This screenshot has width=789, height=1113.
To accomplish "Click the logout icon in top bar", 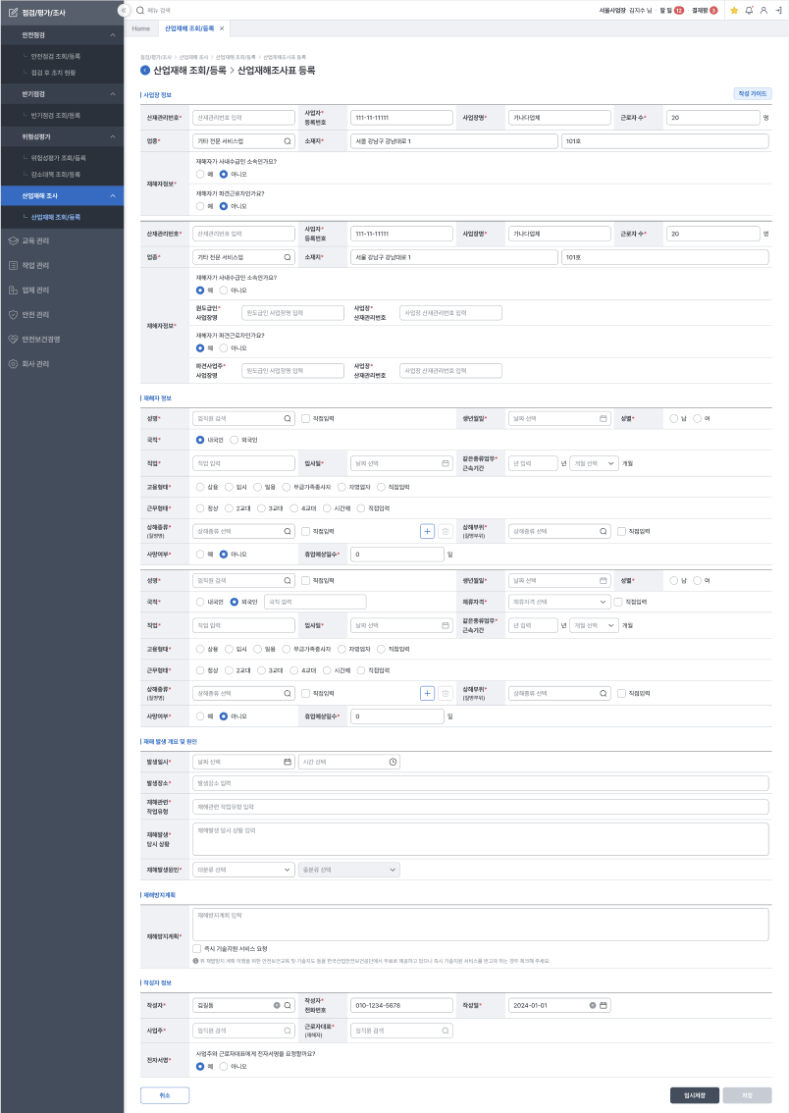I will [x=777, y=10].
